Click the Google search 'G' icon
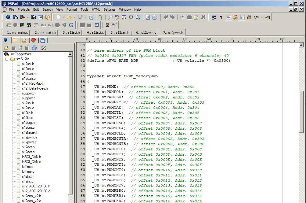This screenshot has width=306, height=203. (71, 25)
